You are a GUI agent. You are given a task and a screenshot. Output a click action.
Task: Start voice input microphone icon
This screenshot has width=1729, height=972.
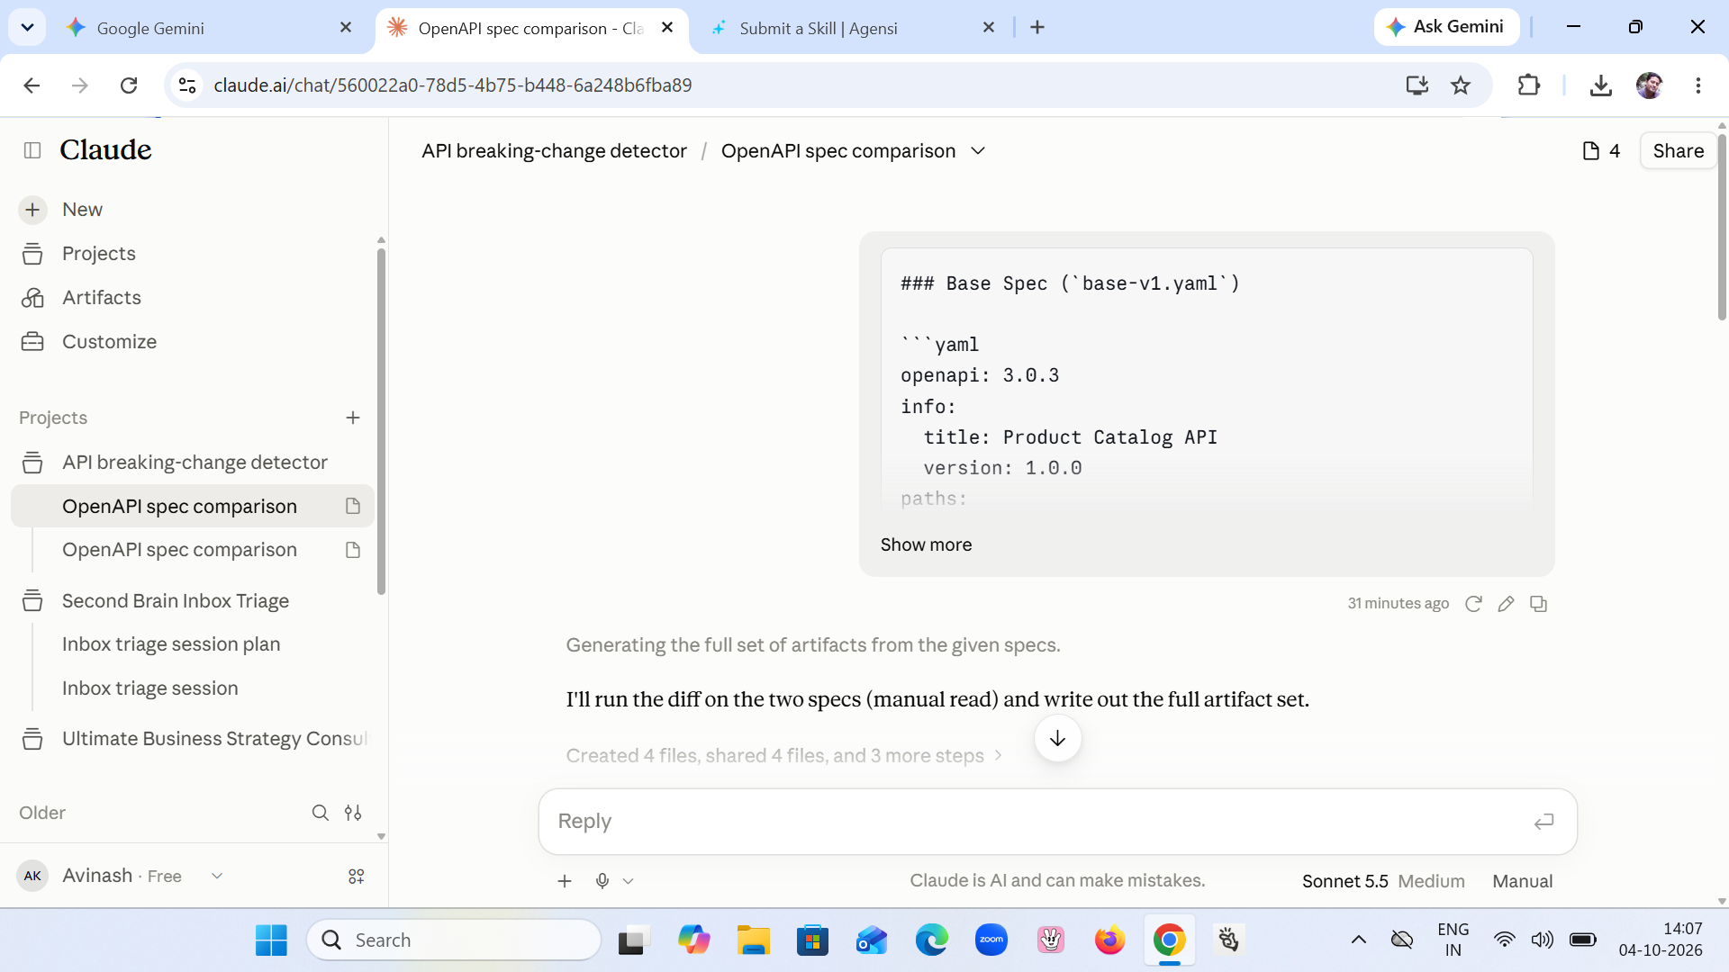point(602,881)
